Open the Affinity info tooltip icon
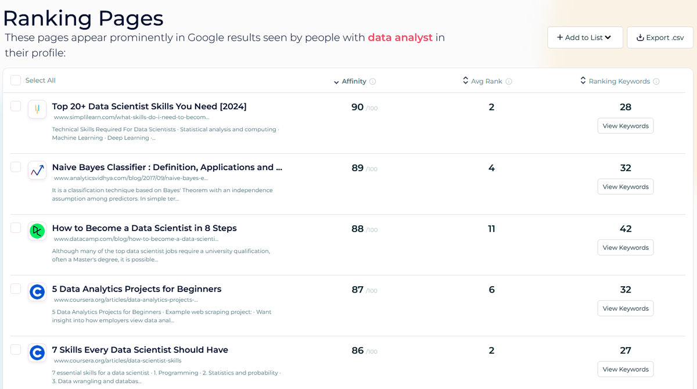This screenshot has width=697, height=389. click(x=372, y=81)
